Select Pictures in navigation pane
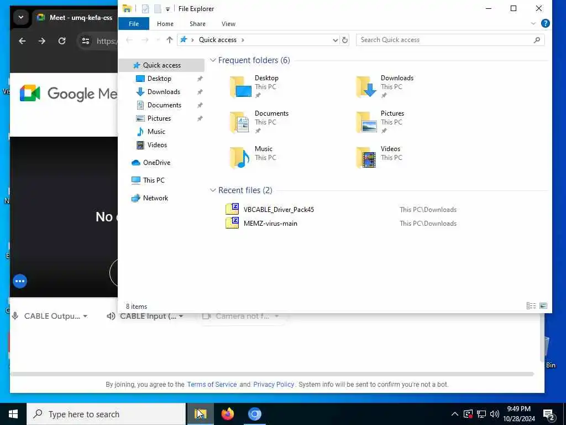566x425 pixels. click(159, 118)
